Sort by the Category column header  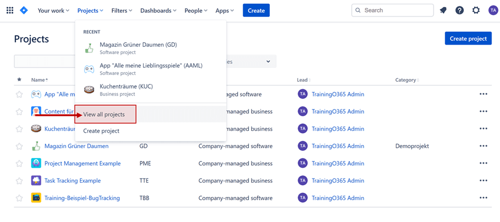406,80
